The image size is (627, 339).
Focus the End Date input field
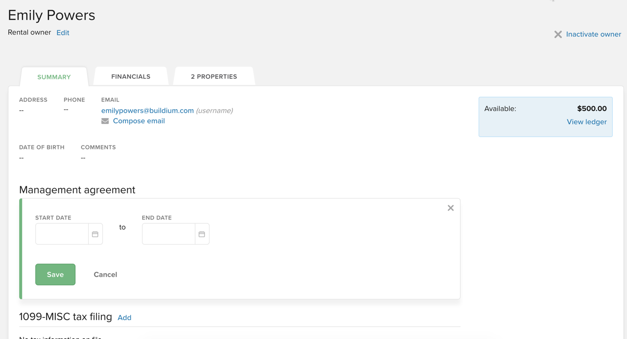[x=169, y=234]
